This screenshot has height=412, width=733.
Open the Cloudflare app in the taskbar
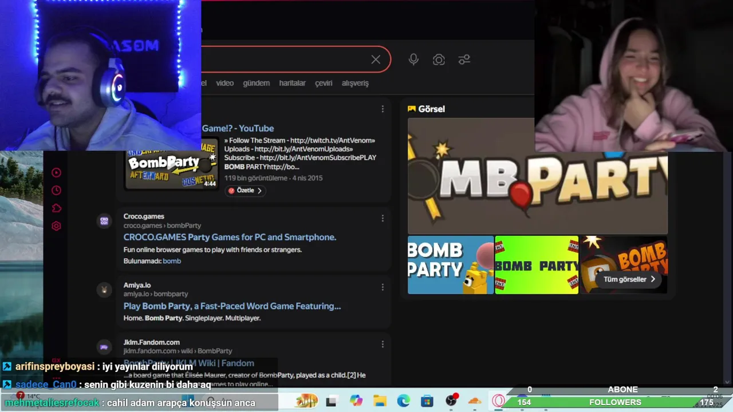pyautogui.click(x=475, y=401)
